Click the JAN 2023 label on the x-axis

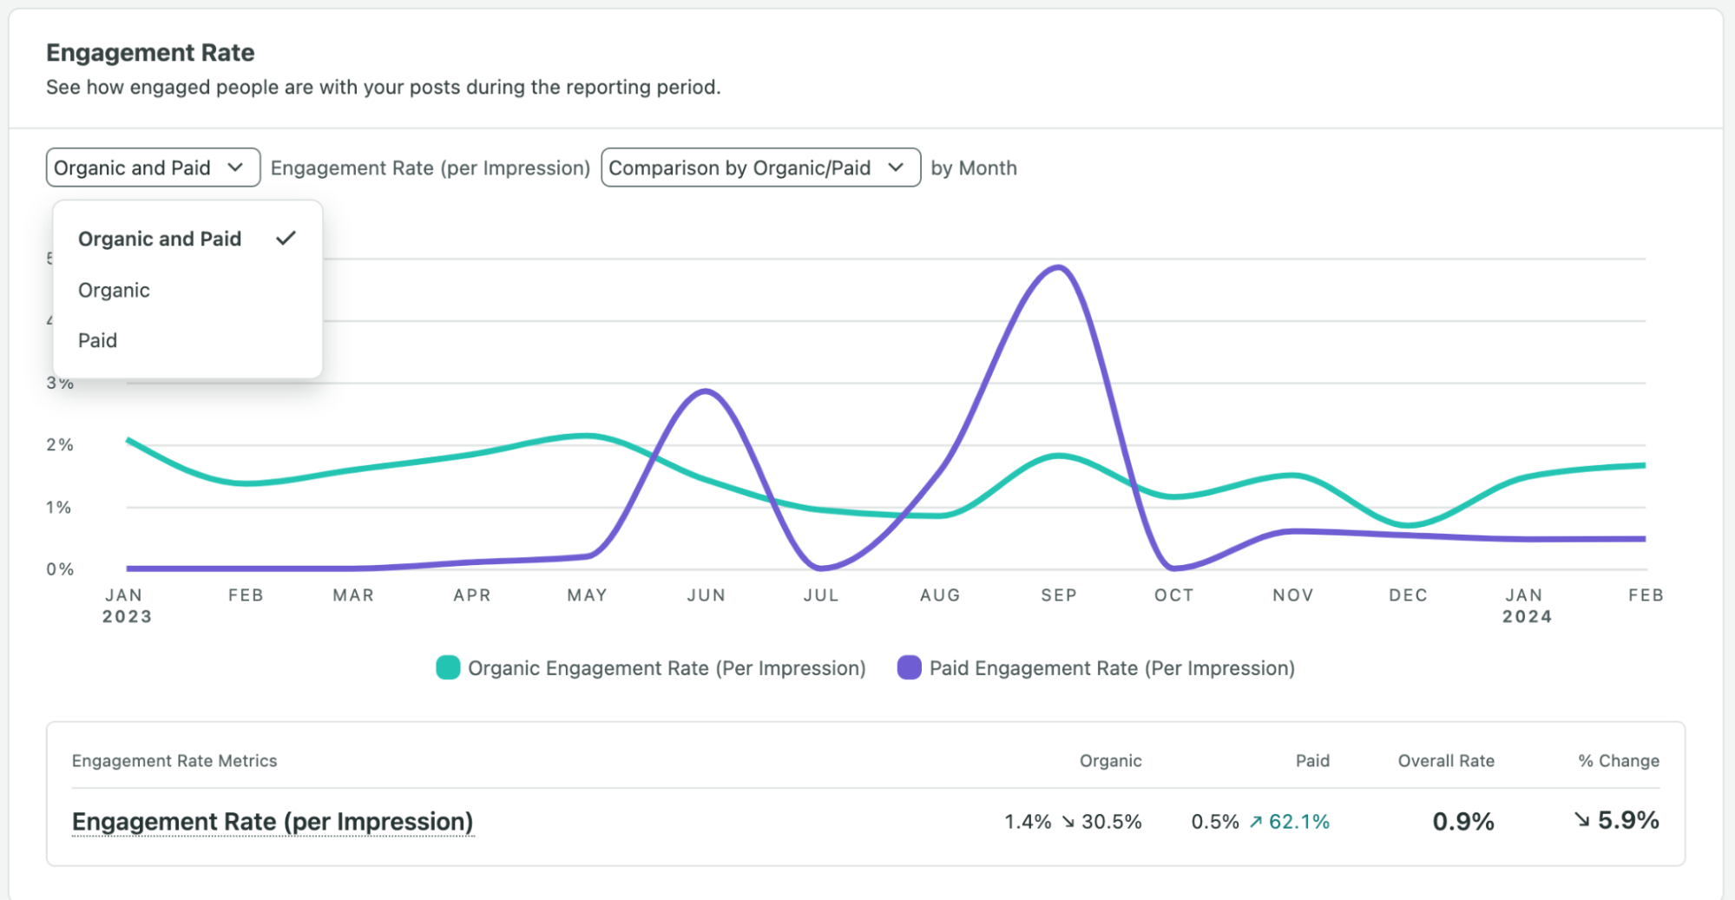[127, 606]
